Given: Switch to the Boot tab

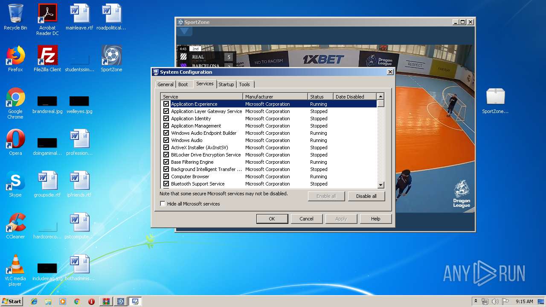Looking at the screenshot, I should 183,84.
